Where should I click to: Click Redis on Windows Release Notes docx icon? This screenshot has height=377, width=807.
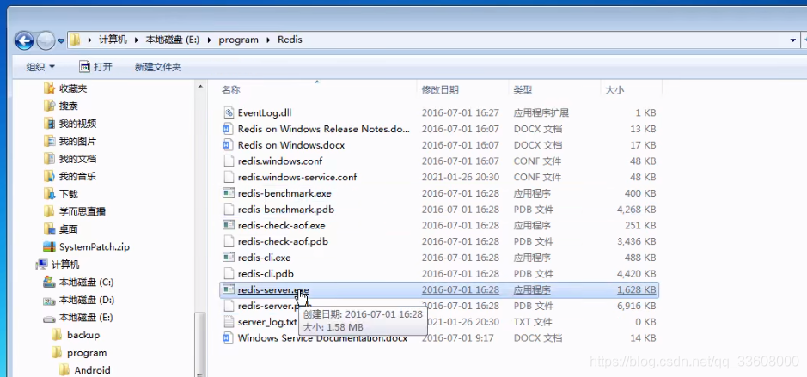(229, 129)
